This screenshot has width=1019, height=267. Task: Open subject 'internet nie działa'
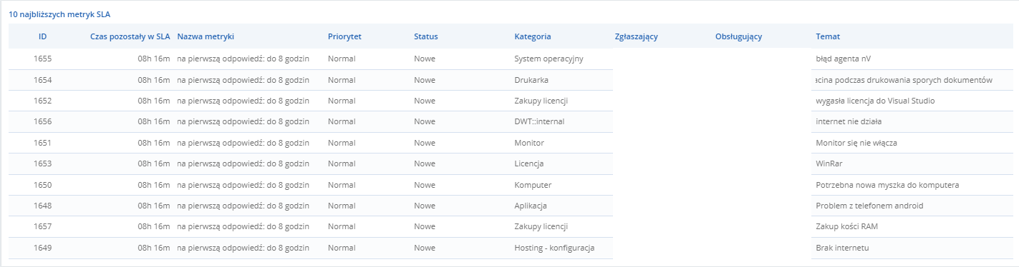[x=849, y=121]
